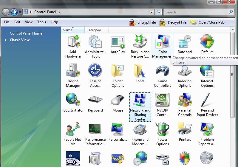Open Color Management

(163, 47)
